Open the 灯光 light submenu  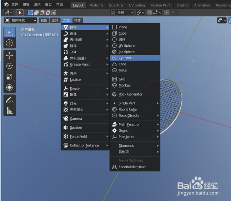point(85,103)
